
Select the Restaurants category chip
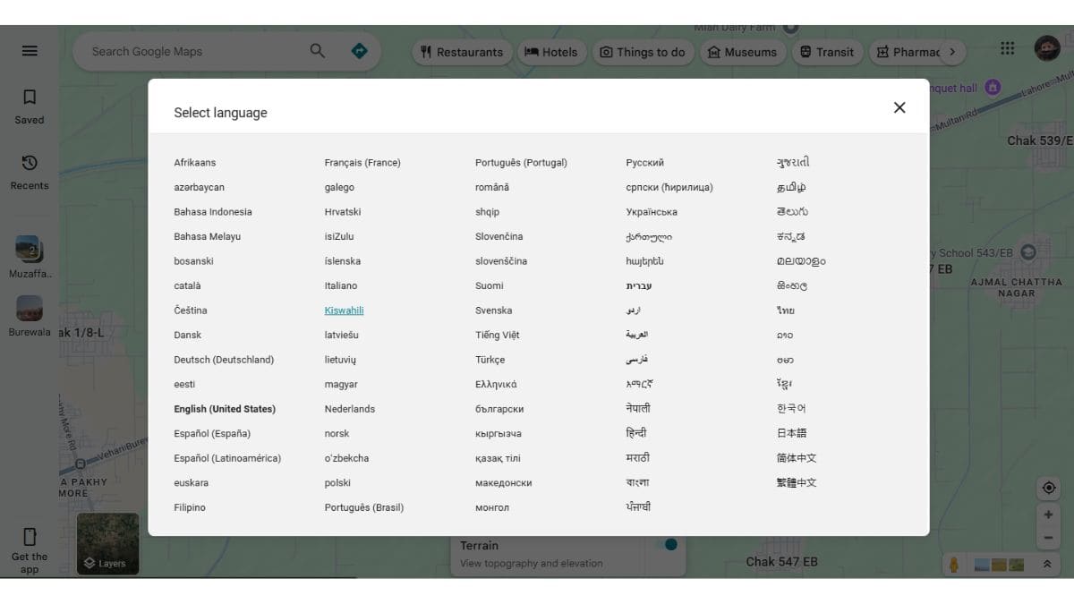(462, 52)
